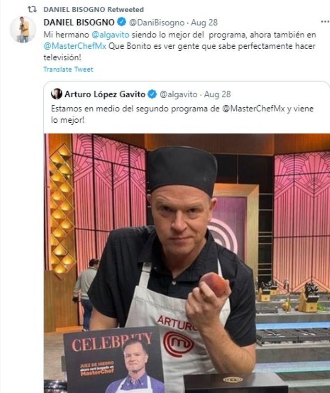The height and width of the screenshot is (393, 330).
Task: Click the Celebrity magazine cover in the photo
Action: (x=114, y=360)
